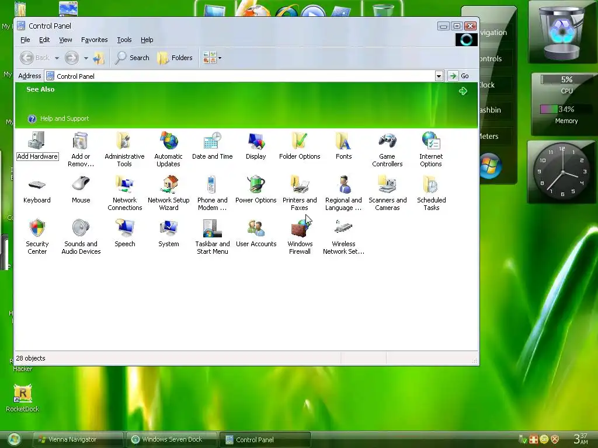
Task: Open Scheduled Tasks
Action: tap(432, 193)
